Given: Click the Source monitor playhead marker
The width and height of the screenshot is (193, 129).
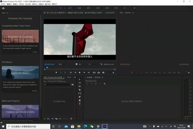Looking at the screenshot, I should [47, 68].
